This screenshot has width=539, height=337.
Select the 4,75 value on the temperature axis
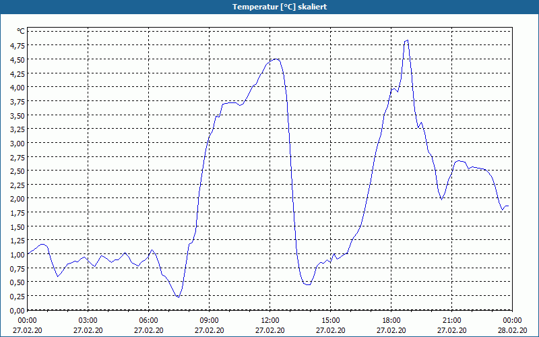(x=19, y=45)
